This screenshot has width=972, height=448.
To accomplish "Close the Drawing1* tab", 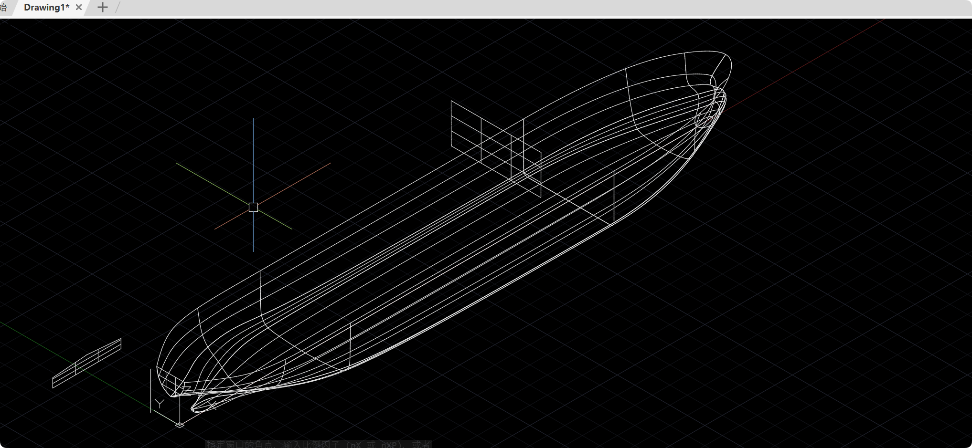I will point(79,7).
